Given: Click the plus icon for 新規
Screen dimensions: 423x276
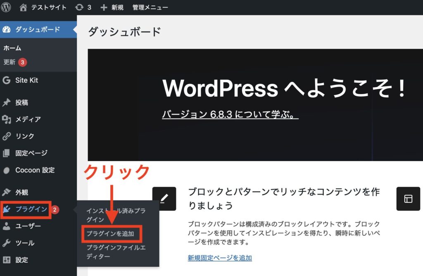Looking at the screenshot, I should coord(104,7).
